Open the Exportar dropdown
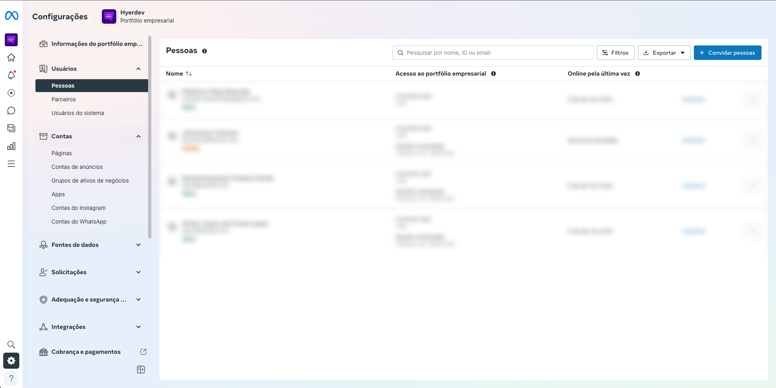The width and height of the screenshot is (776, 388). click(x=664, y=53)
